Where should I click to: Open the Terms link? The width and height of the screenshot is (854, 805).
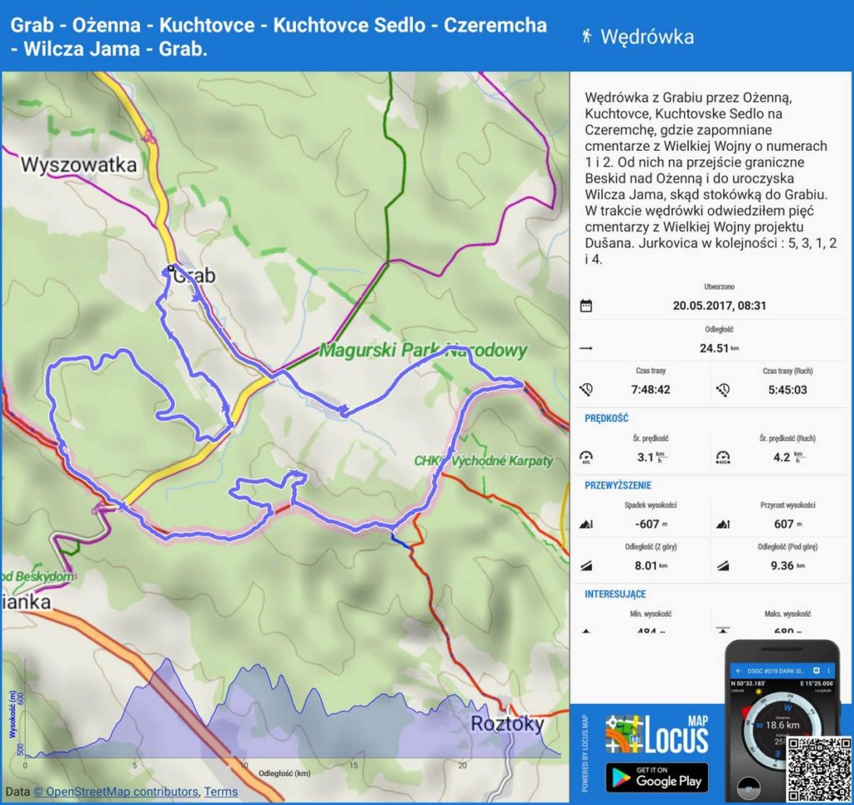coord(220,792)
